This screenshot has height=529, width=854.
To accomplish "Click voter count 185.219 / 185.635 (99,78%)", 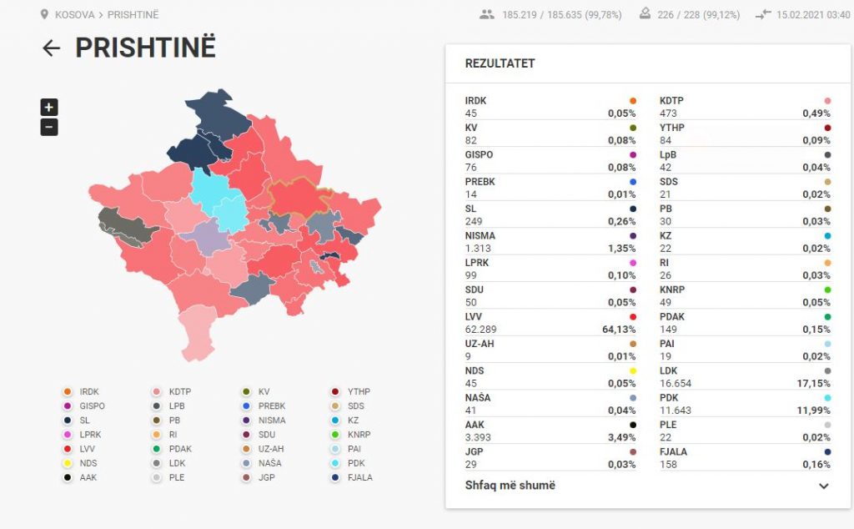I will tap(561, 15).
